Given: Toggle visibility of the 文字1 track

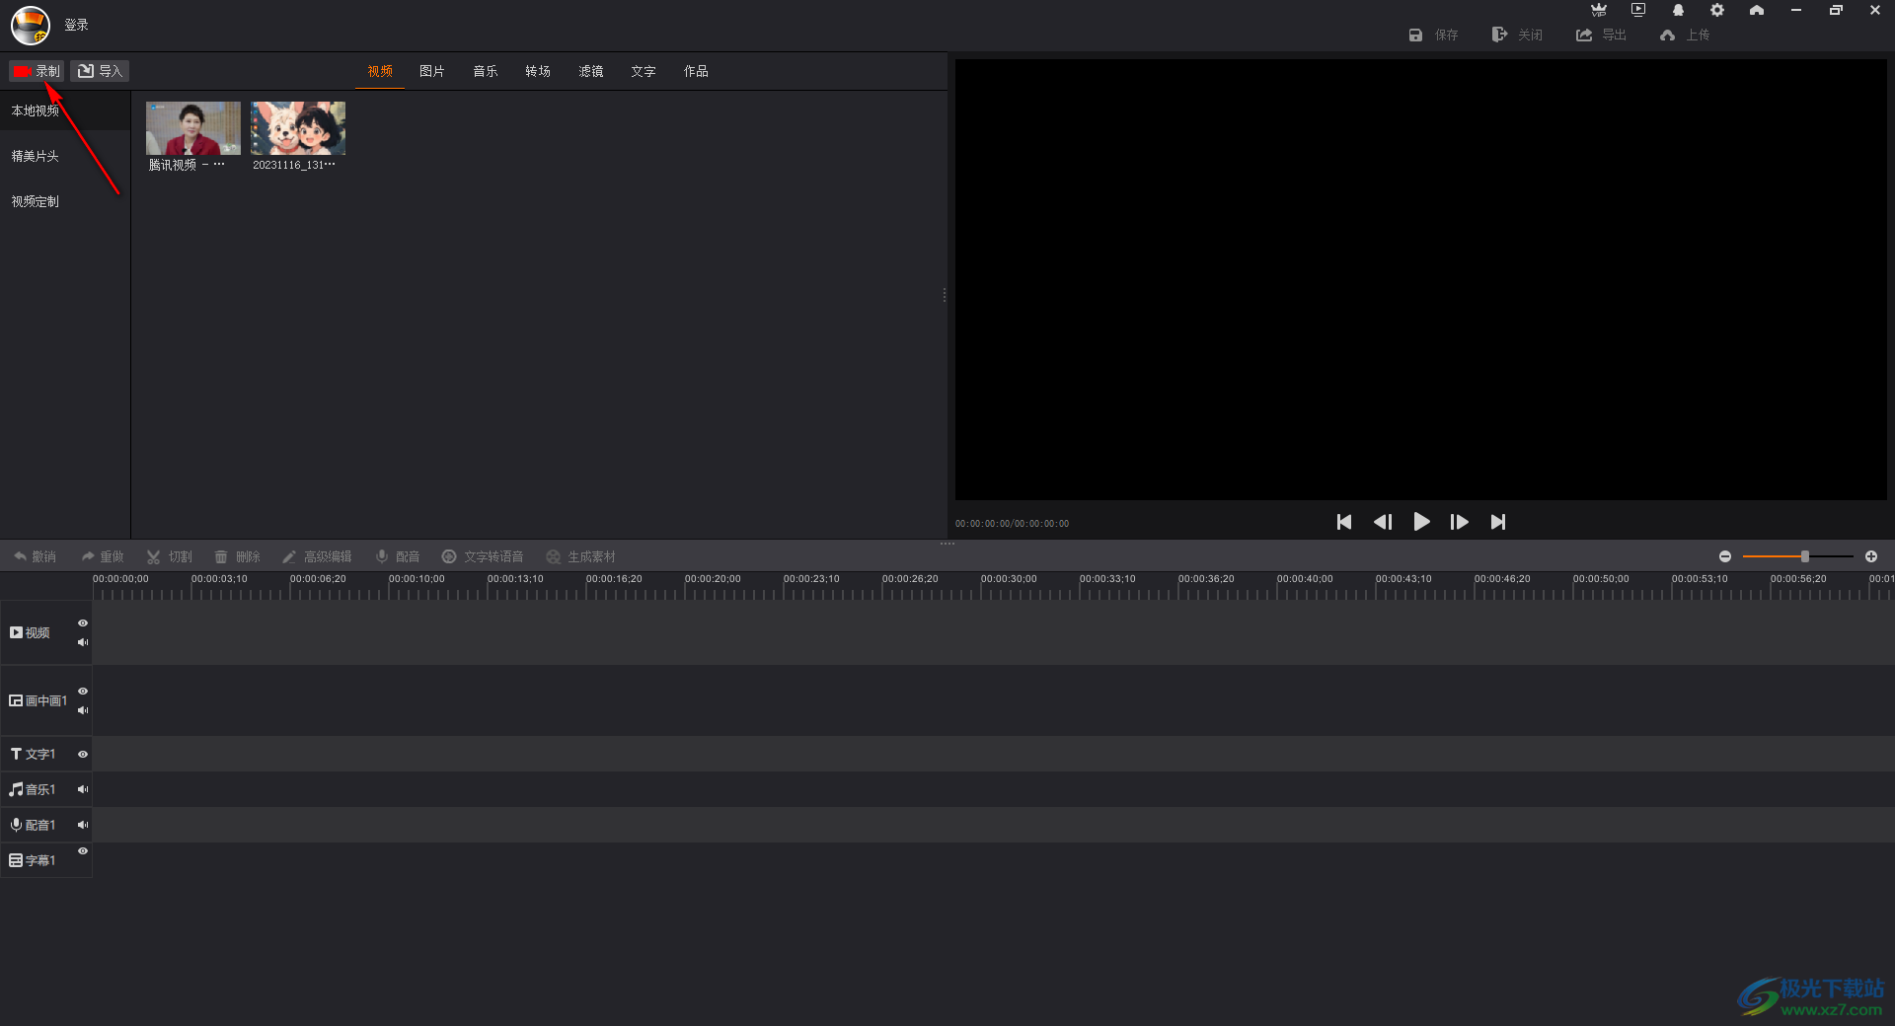Looking at the screenshot, I should pos(83,755).
